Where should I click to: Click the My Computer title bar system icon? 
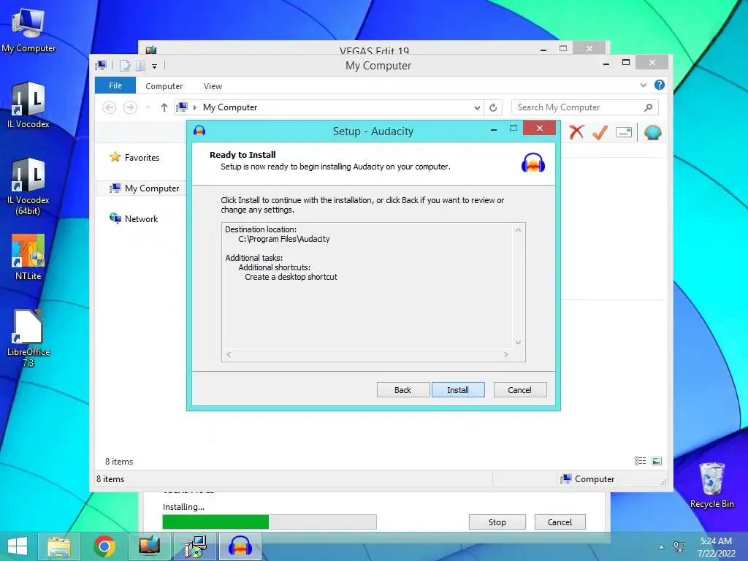tap(101, 65)
